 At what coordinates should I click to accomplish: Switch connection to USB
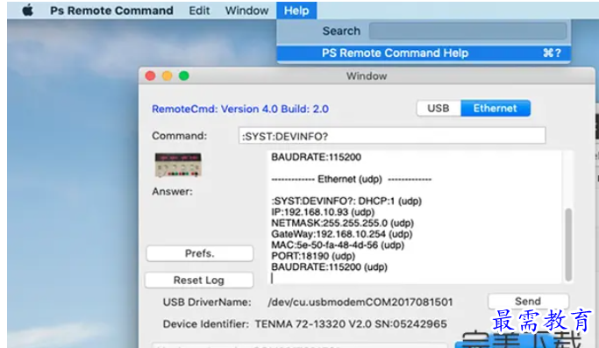tap(439, 109)
